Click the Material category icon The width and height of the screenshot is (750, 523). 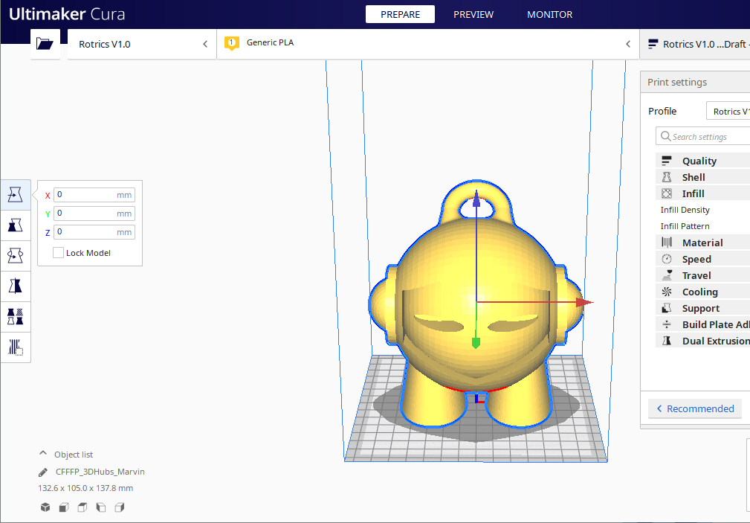[666, 243]
